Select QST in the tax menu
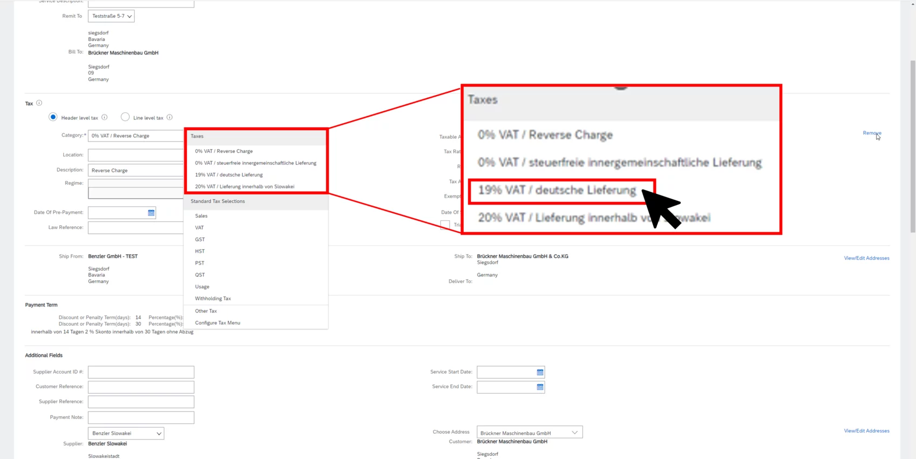Viewport: 916px width, 459px height. [x=200, y=275]
